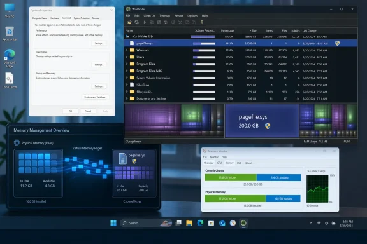Open Microsoft Edge desktop shortcut

pos(10,58)
